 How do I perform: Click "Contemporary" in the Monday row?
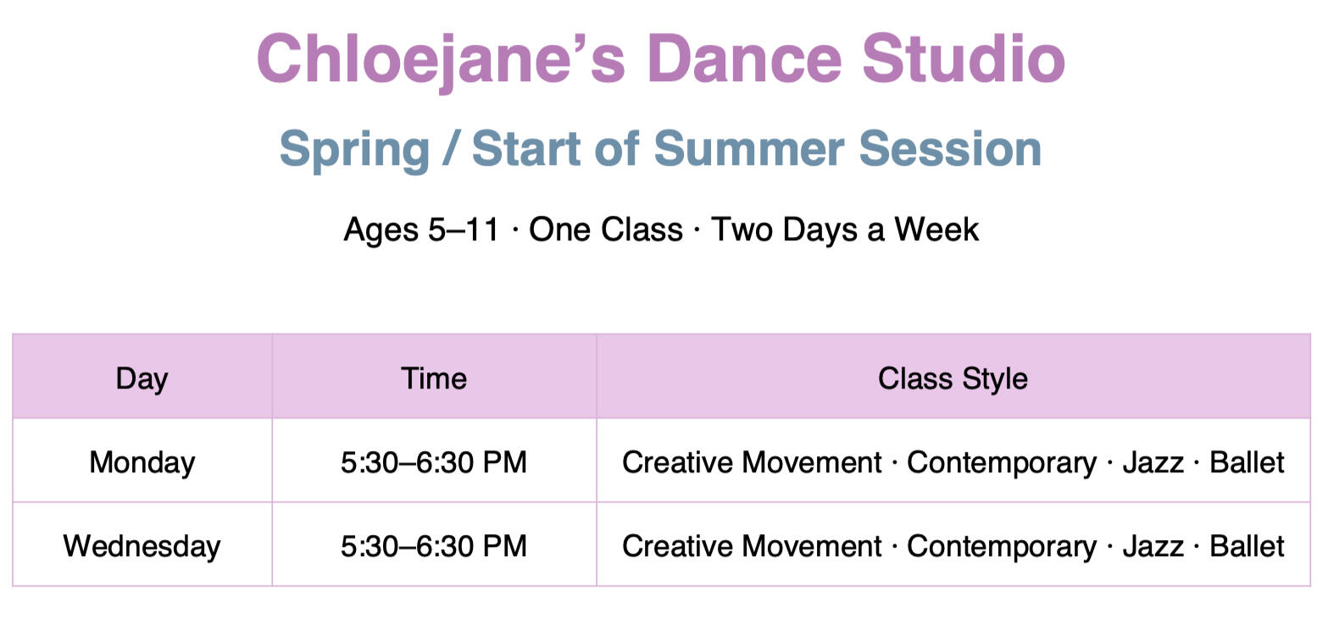point(1001,462)
